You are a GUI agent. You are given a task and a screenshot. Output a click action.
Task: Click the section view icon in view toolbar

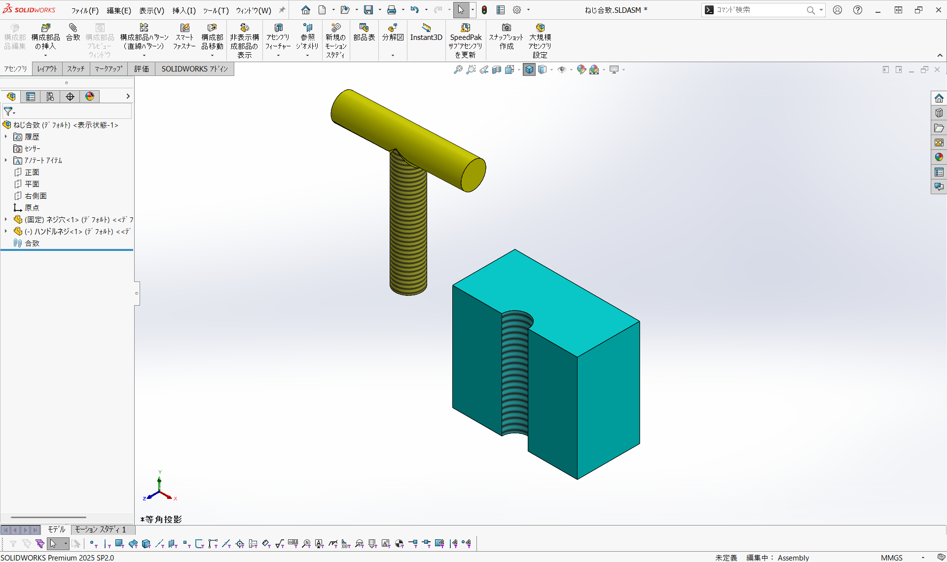[497, 70]
